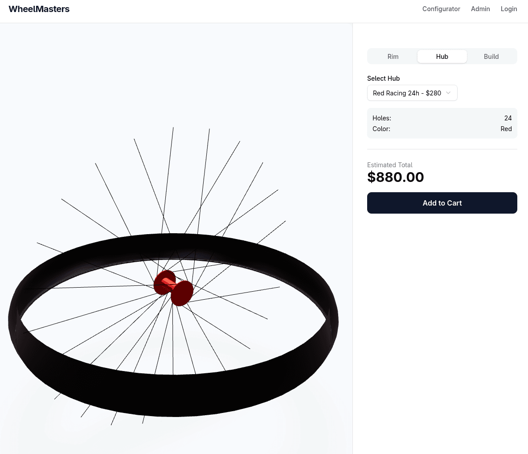The width and height of the screenshot is (528, 454).
Task: Click the Color value Red
Action: [506, 129]
